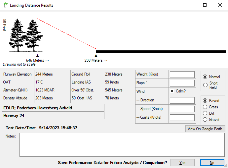Click the Ground Roll label cell

coord(87,74)
